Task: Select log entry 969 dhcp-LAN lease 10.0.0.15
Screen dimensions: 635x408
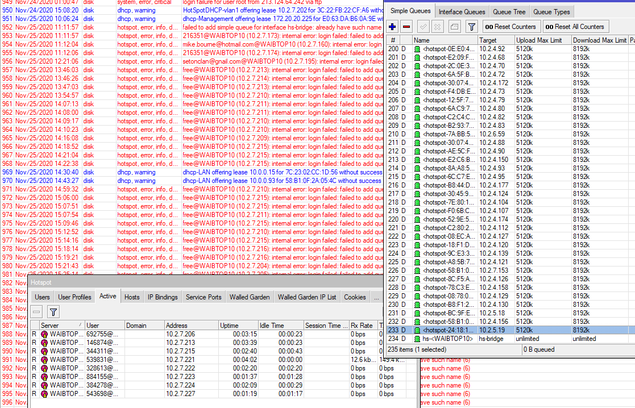Action: pyautogui.click(x=192, y=172)
